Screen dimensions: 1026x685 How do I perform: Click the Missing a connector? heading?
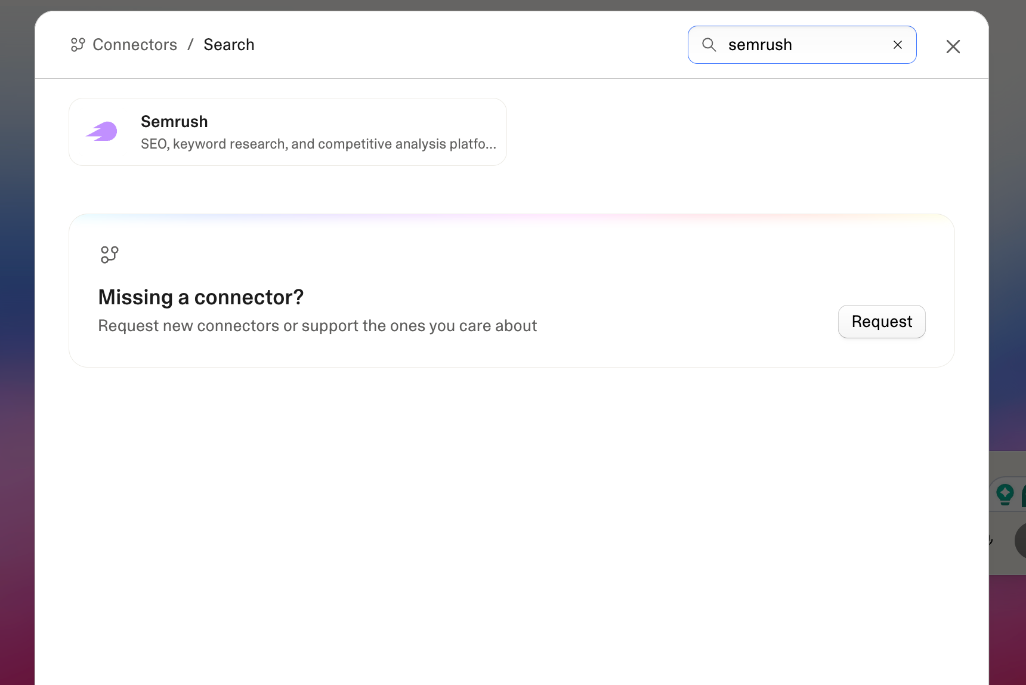(x=201, y=297)
